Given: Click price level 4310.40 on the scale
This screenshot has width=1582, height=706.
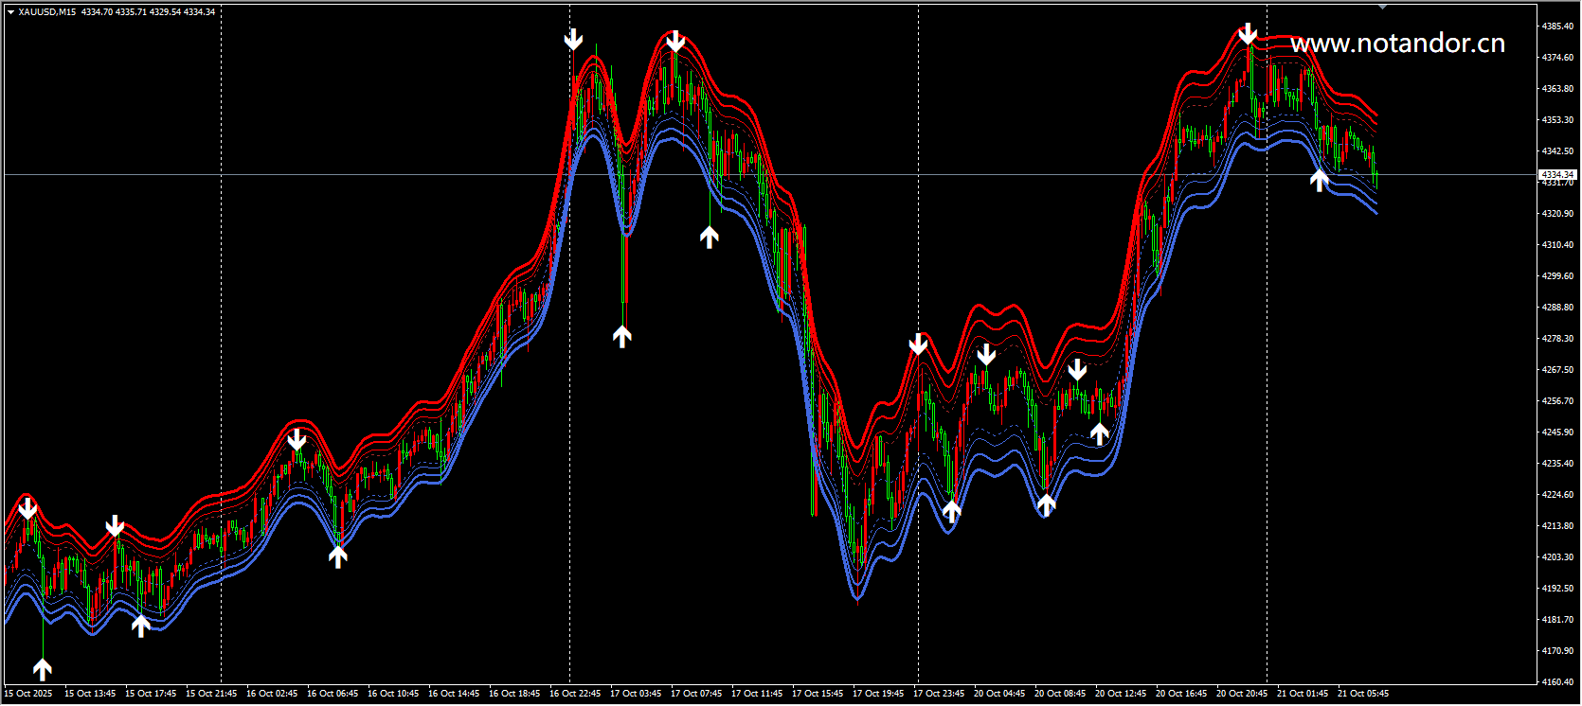Looking at the screenshot, I should [x=1557, y=245].
